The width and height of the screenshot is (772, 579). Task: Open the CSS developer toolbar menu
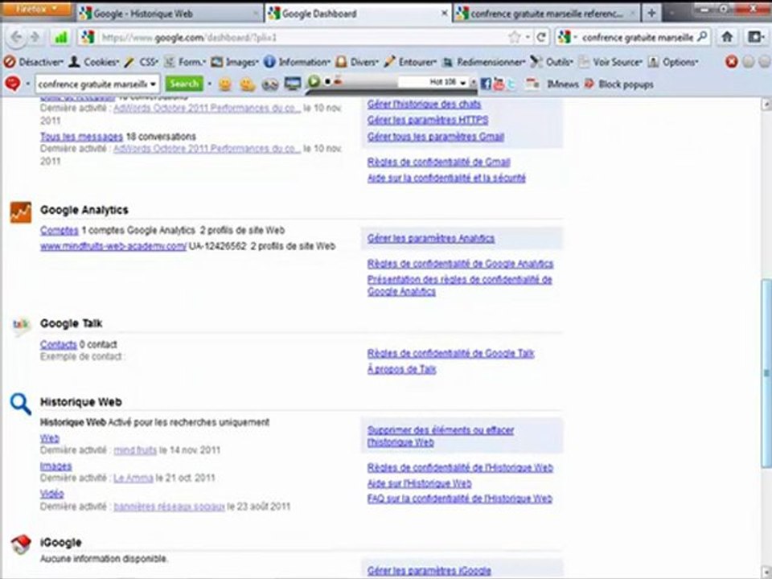click(x=142, y=62)
